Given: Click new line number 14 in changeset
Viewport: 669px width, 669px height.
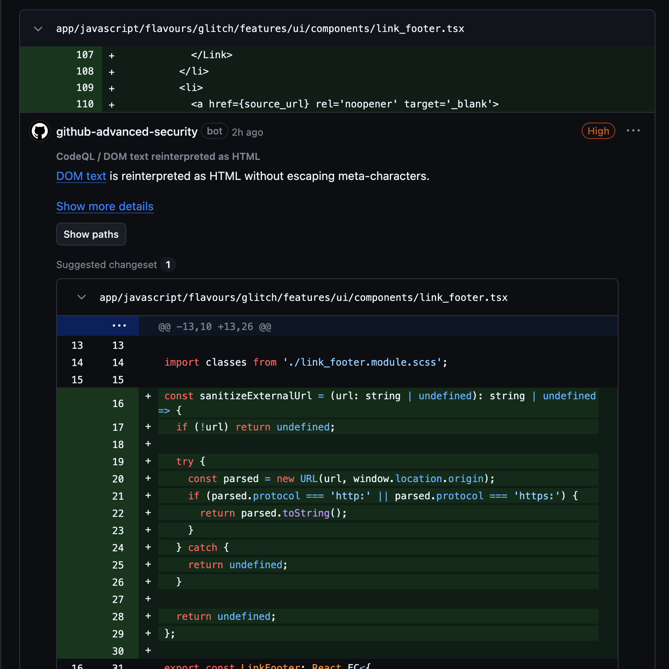Looking at the screenshot, I should click(x=118, y=363).
